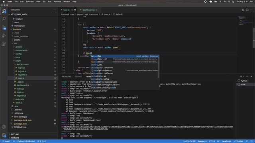Open the feedback icon in status bar
255x143 pixels.
[x=247, y=141]
